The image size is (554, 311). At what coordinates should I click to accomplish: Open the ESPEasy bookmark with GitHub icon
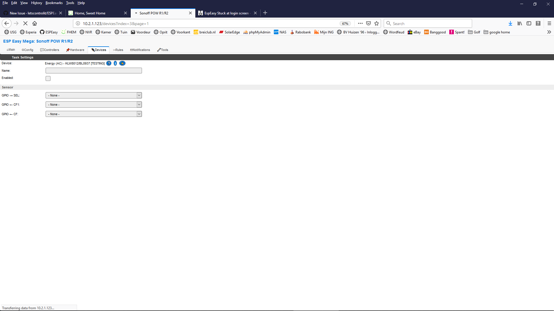48,32
